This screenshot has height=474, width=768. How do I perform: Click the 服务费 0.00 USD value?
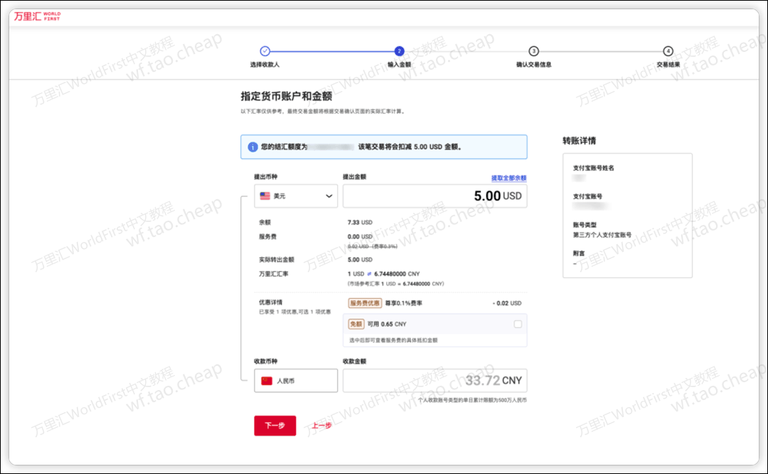click(360, 237)
